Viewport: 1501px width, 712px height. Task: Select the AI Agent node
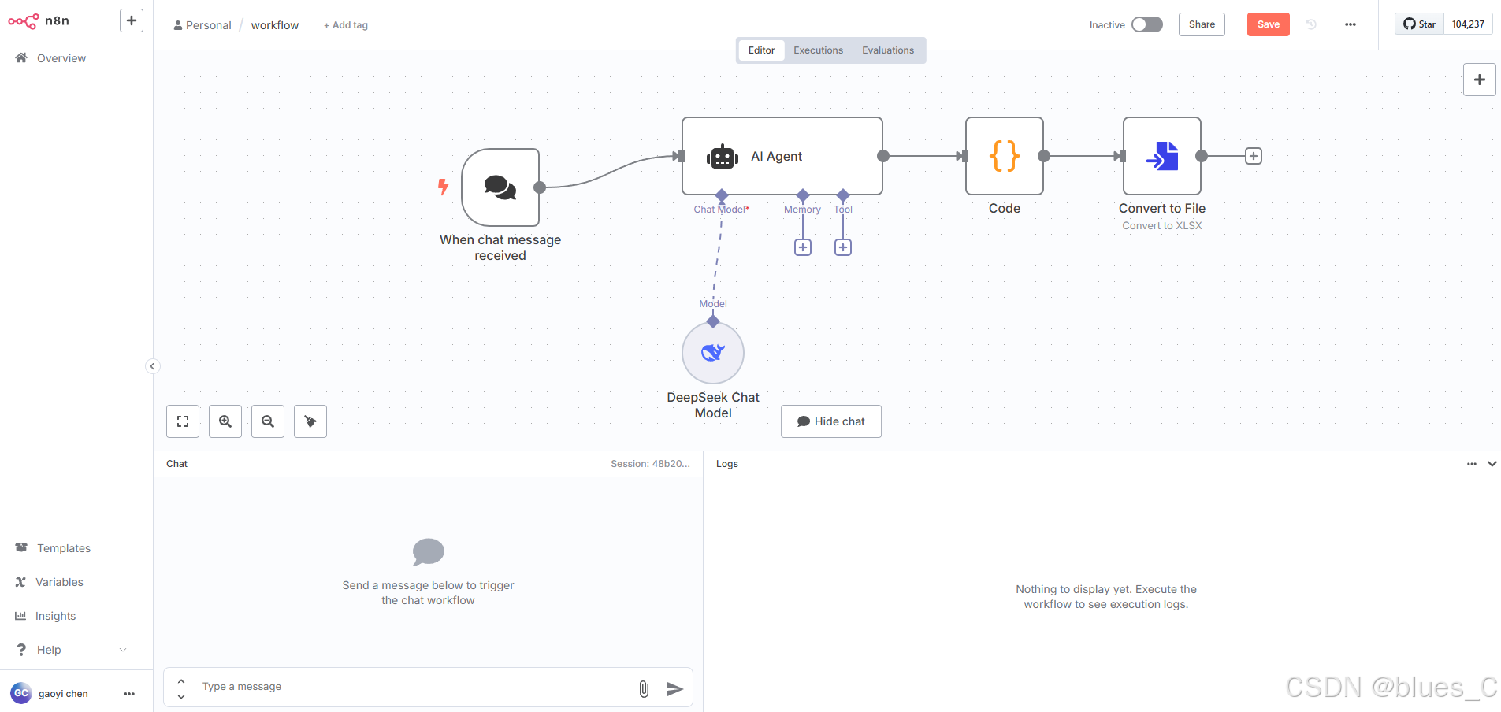(x=782, y=156)
